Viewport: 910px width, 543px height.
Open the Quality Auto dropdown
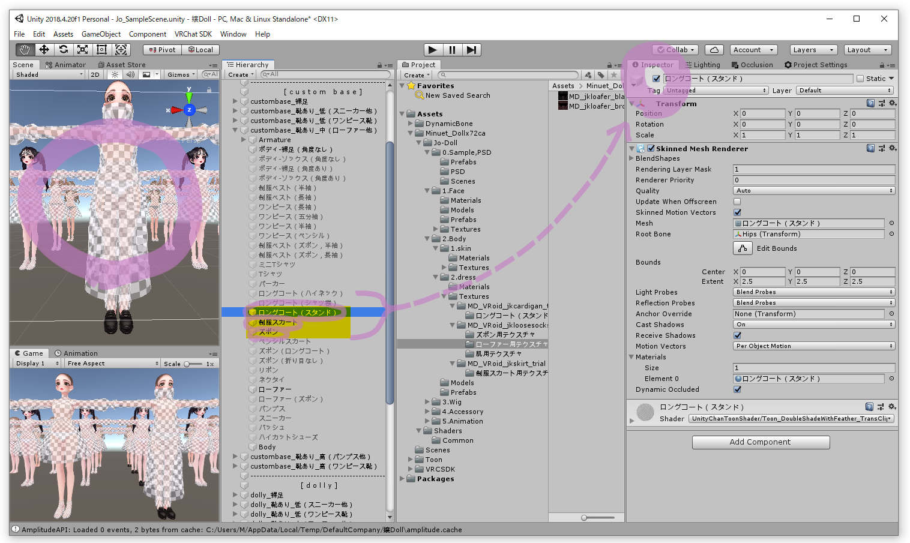pos(814,191)
